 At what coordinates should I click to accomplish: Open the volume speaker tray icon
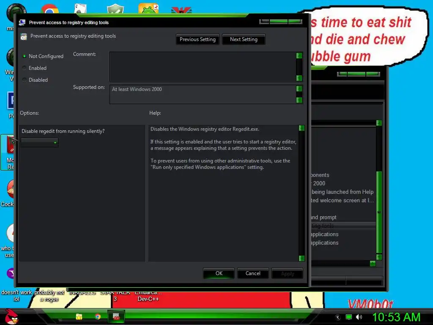(x=359, y=317)
